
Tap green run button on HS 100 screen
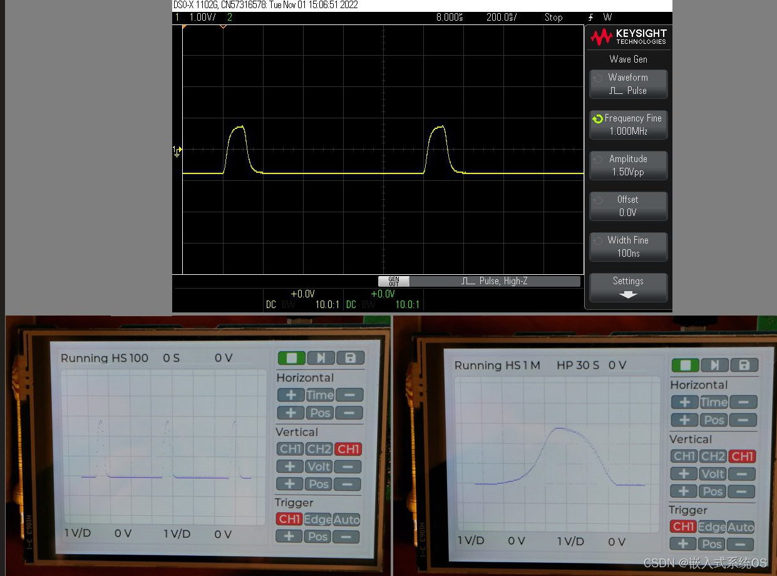(x=291, y=358)
